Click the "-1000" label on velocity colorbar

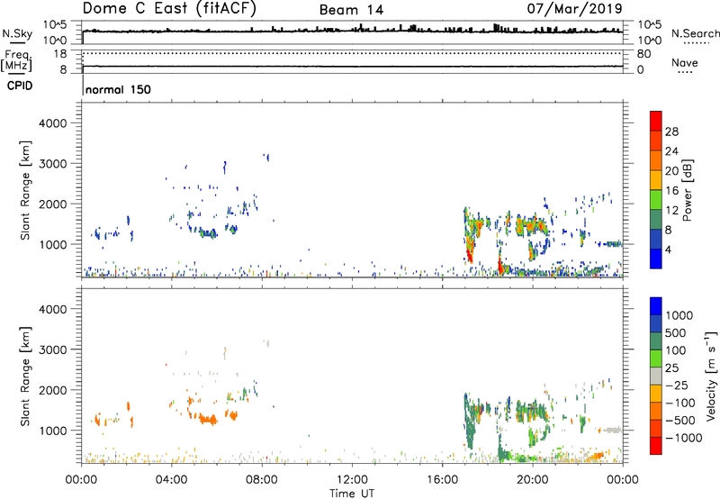click(x=683, y=438)
